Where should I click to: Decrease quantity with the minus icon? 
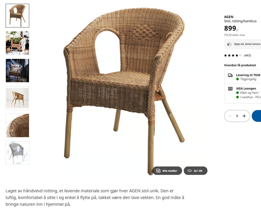[230, 116]
